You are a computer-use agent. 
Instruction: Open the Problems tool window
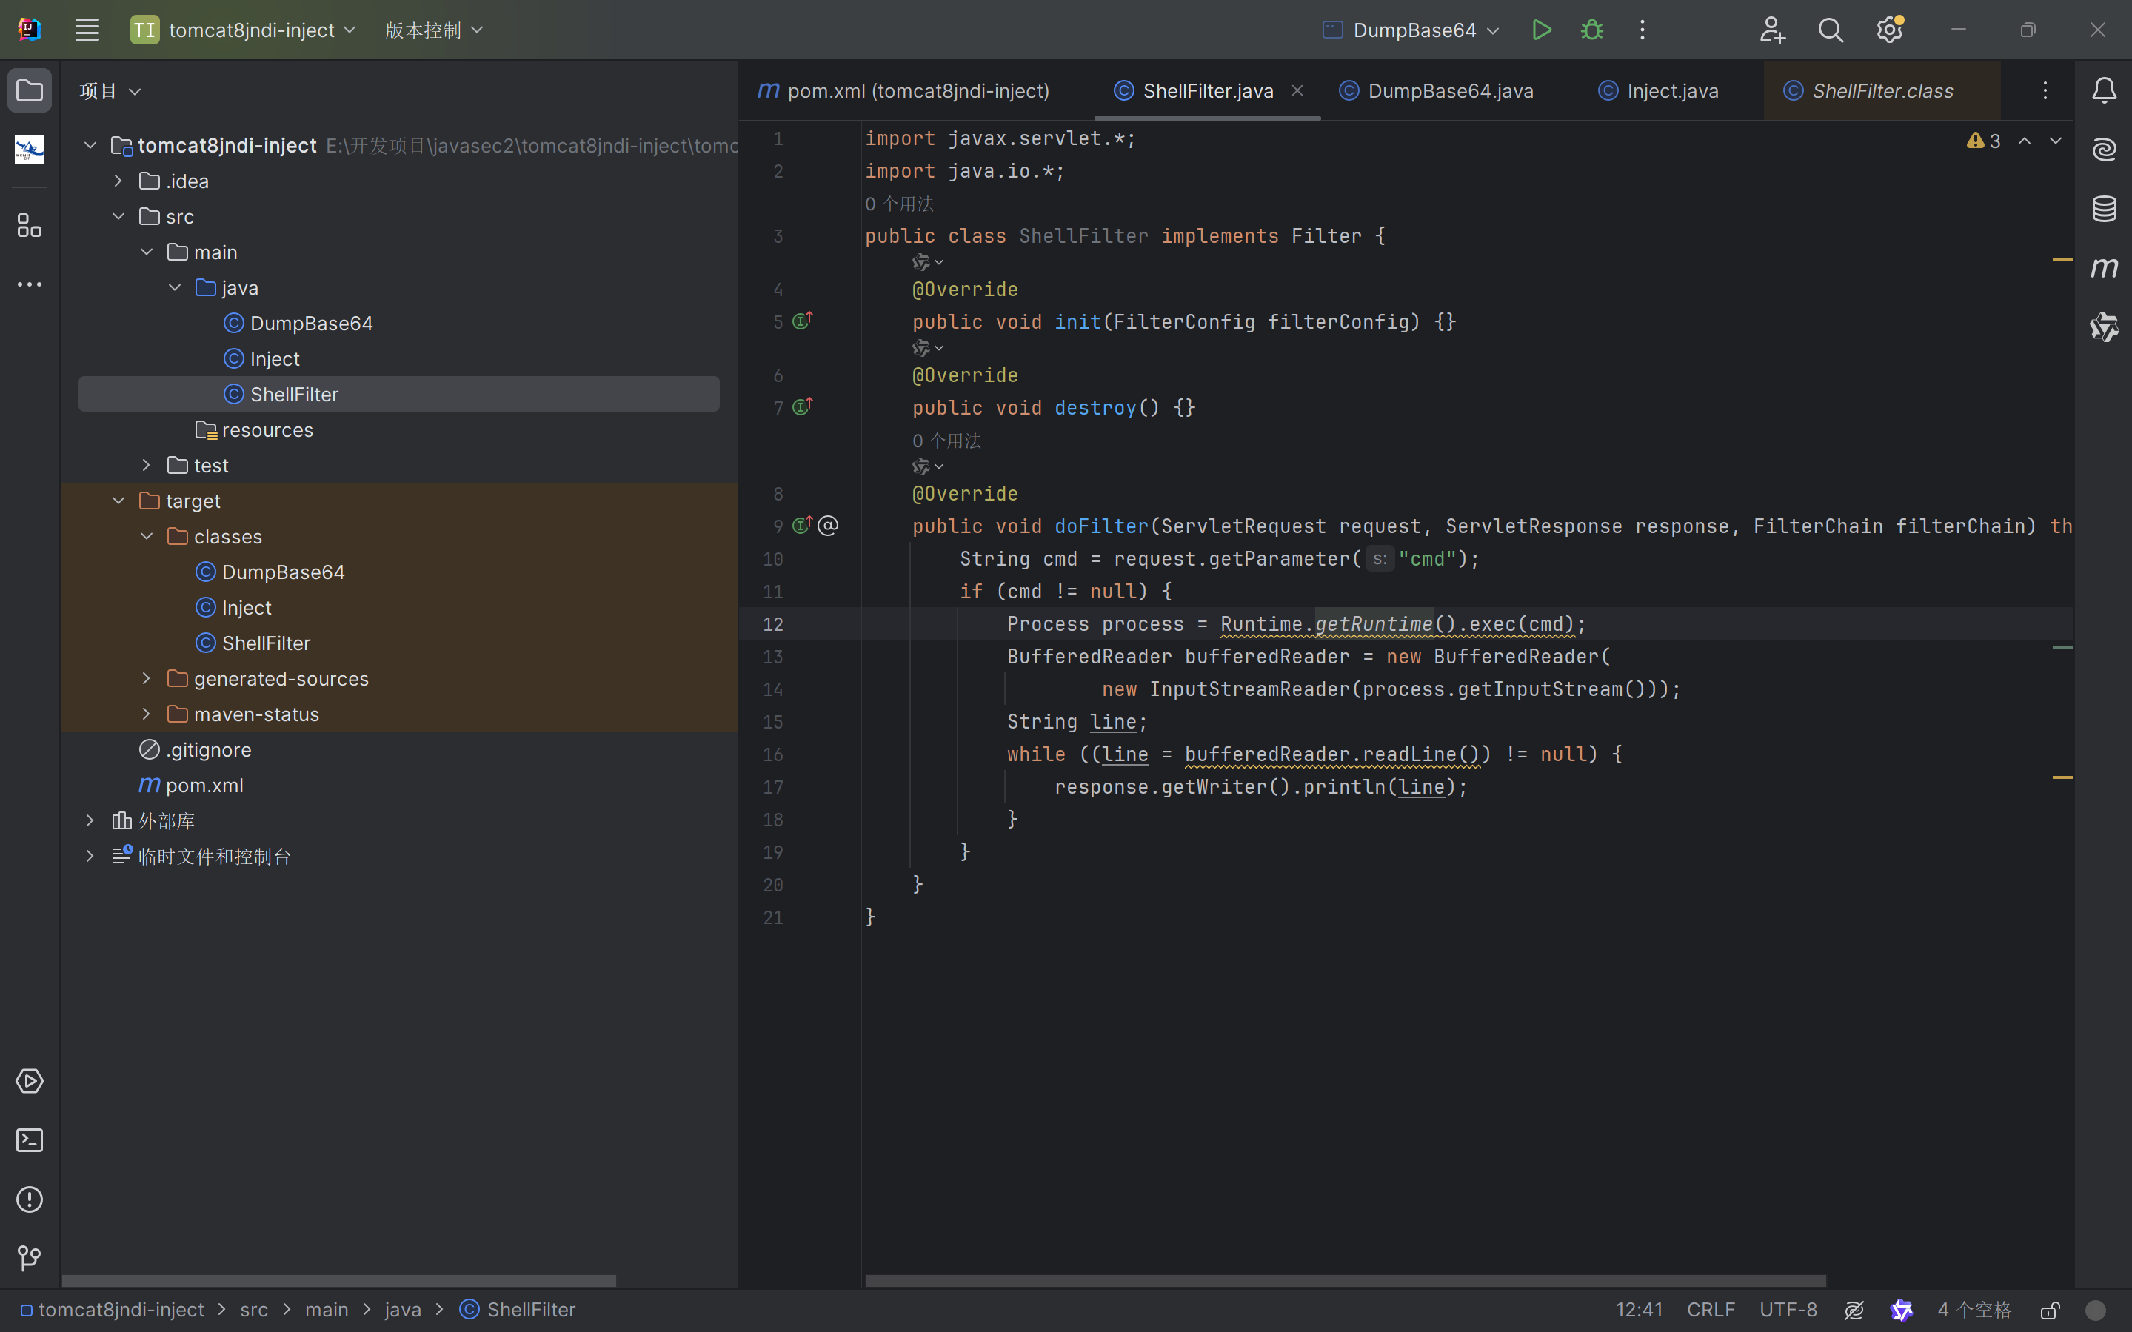[x=29, y=1199]
